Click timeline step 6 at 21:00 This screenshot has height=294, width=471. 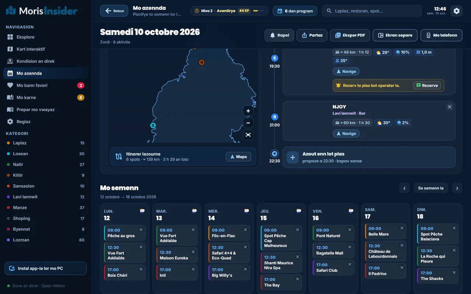coord(275,117)
